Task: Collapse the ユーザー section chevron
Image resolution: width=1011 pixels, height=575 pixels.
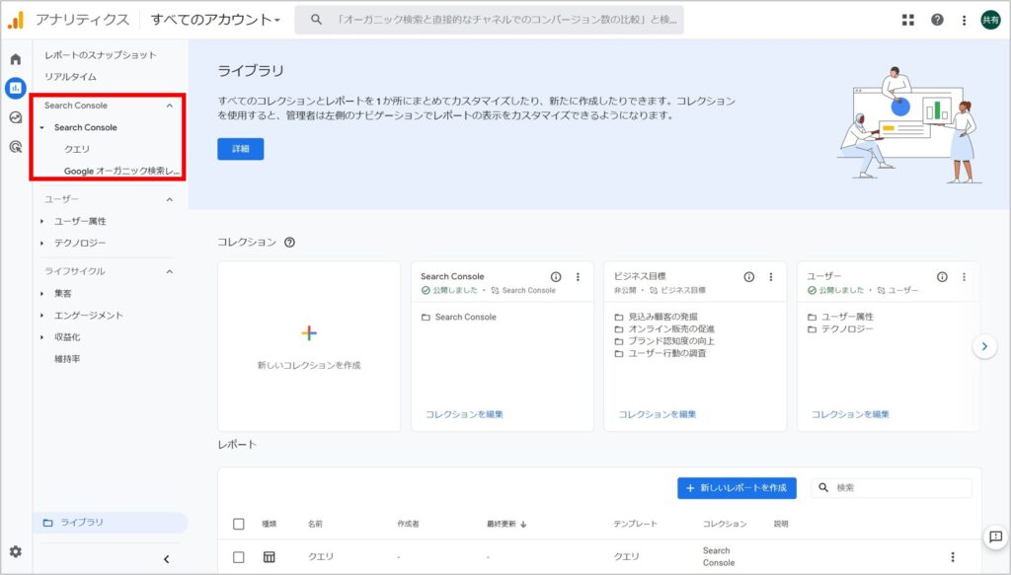Action: (x=170, y=199)
